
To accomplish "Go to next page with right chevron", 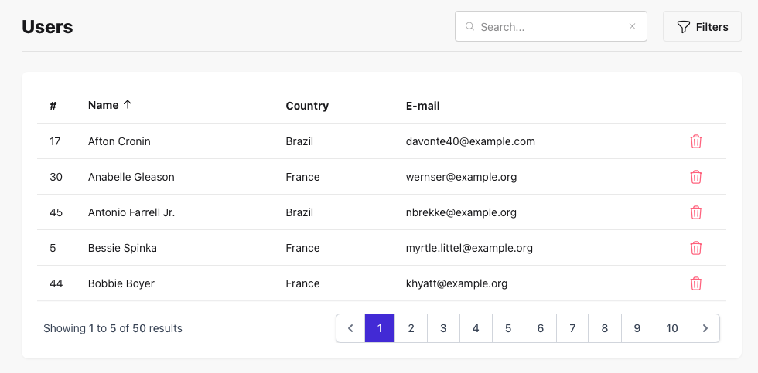I will [705, 328].
